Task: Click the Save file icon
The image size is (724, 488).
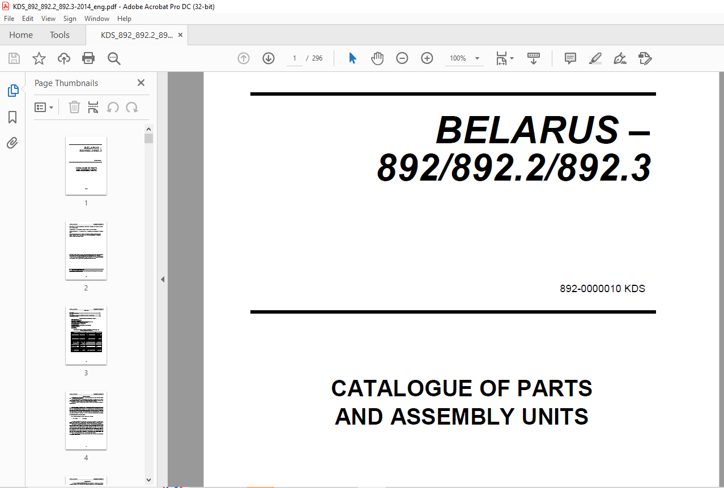Action: point(14,58)
